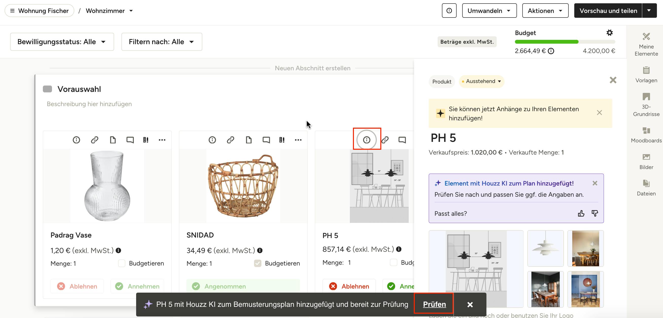Open comment icon on Padrag Vase card

pyautogui.click(x=130, y=140)
